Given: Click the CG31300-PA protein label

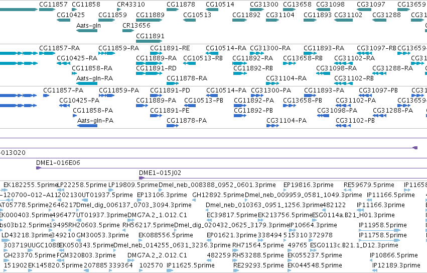Looking at the screenshot, I should [x=271, y=90].
